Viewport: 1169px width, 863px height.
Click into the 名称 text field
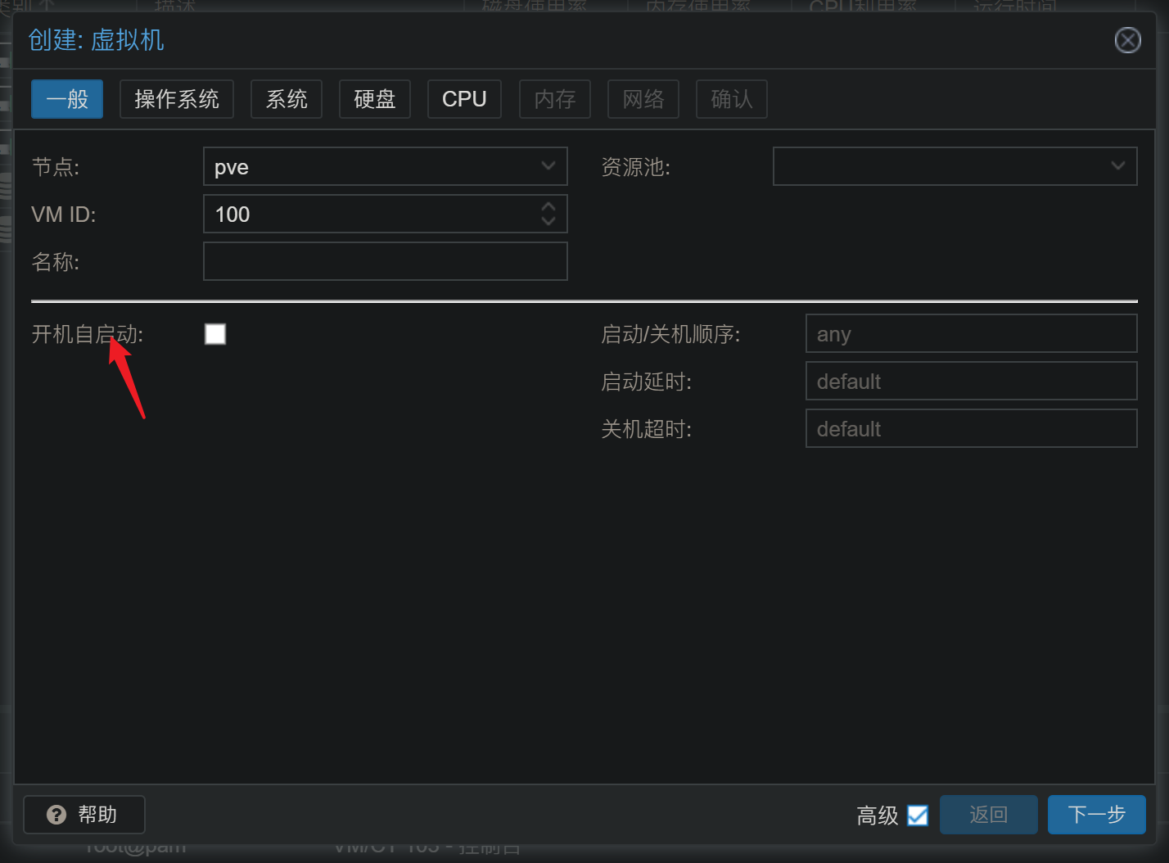pyautogui.click(x=385, y=261)
